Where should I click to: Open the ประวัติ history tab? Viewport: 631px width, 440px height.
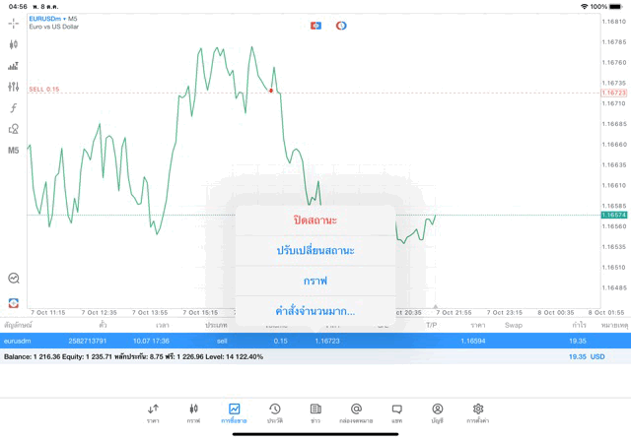click(275, 412)
